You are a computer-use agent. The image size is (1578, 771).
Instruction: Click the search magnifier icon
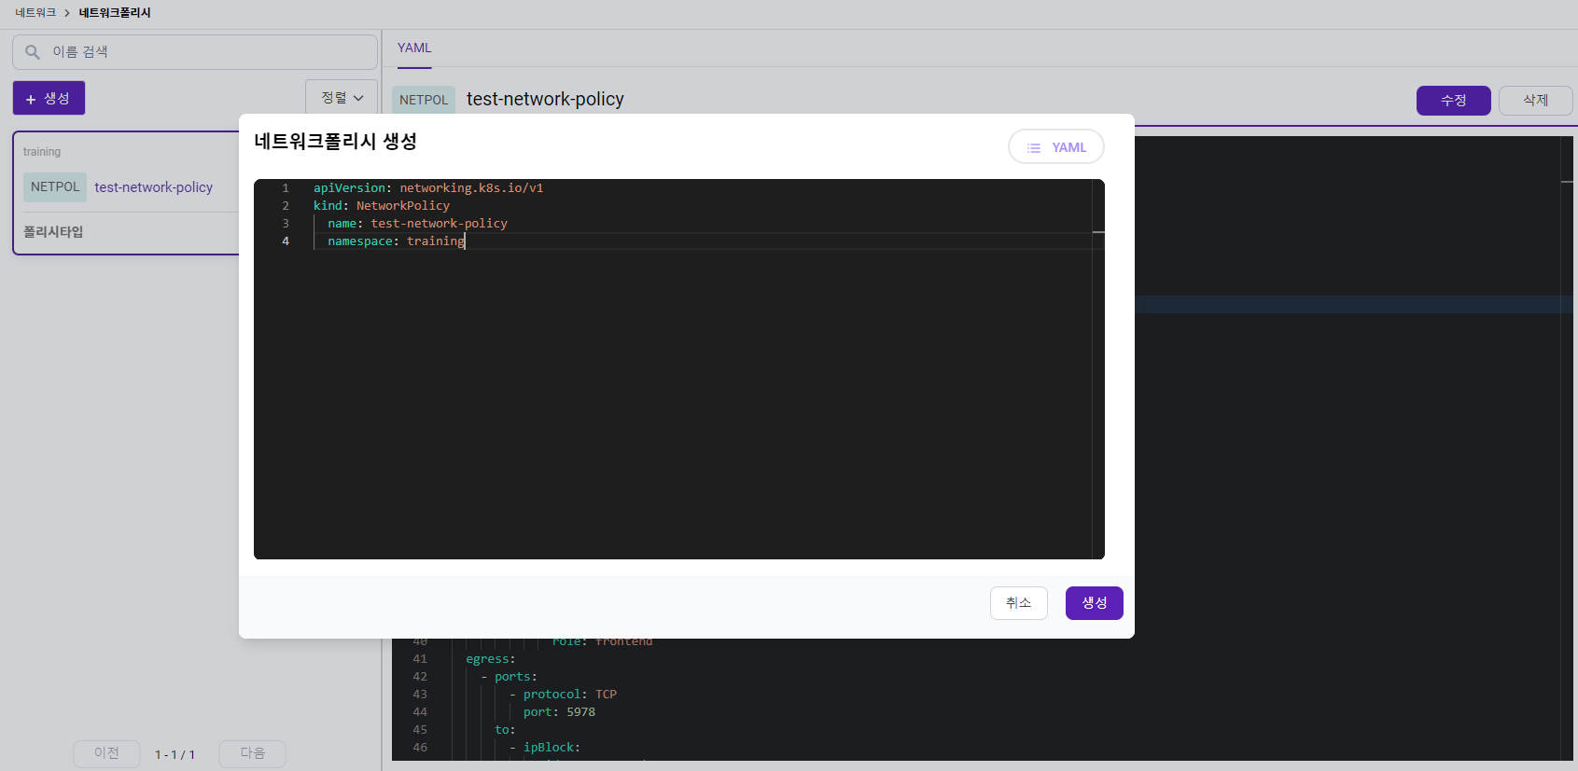coord(33,52)
